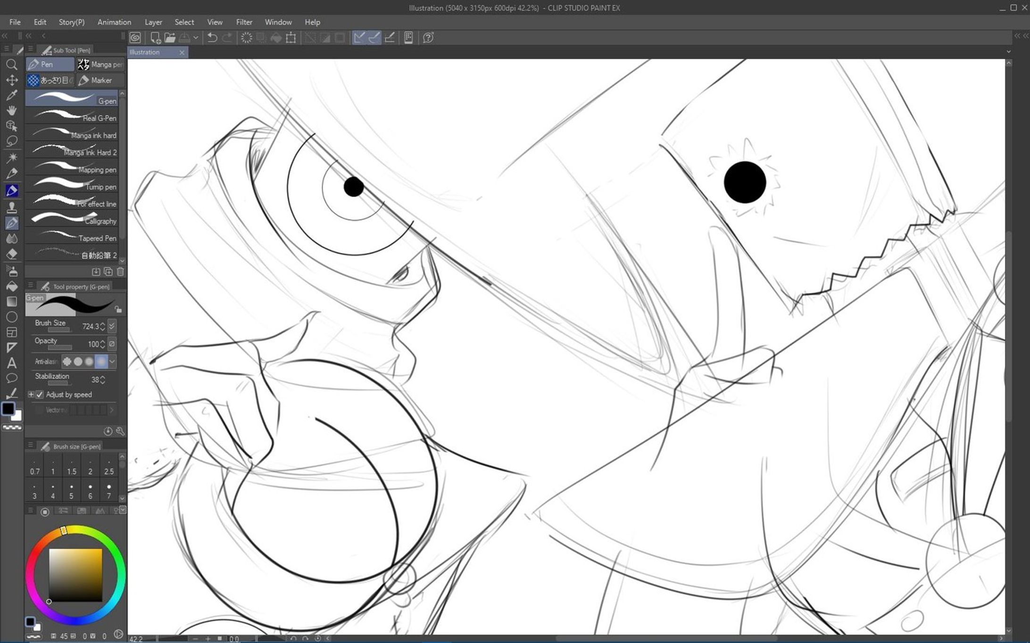Select the Manga pen group

[100, 64]
